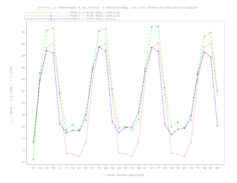Screen dimensions: 237x183
Task: Click the green dashed legend line sample
Action: pos(46,16)
